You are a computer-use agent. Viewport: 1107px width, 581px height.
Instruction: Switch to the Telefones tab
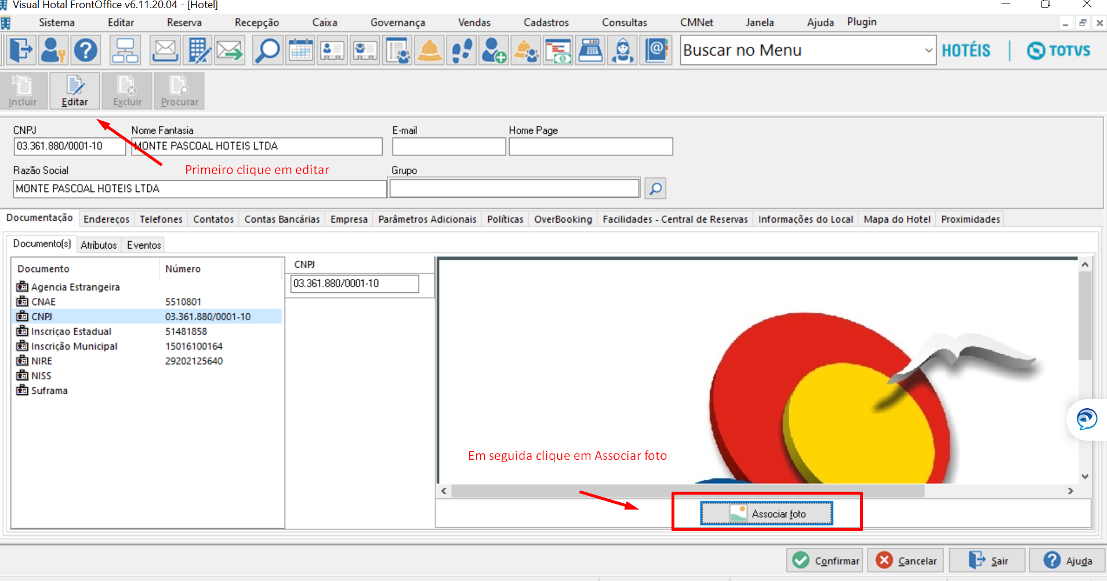(x=161, y=219)
